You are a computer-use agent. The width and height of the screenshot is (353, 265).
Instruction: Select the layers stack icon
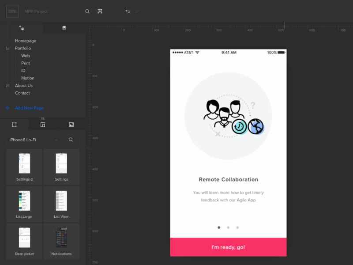(64, 27)
